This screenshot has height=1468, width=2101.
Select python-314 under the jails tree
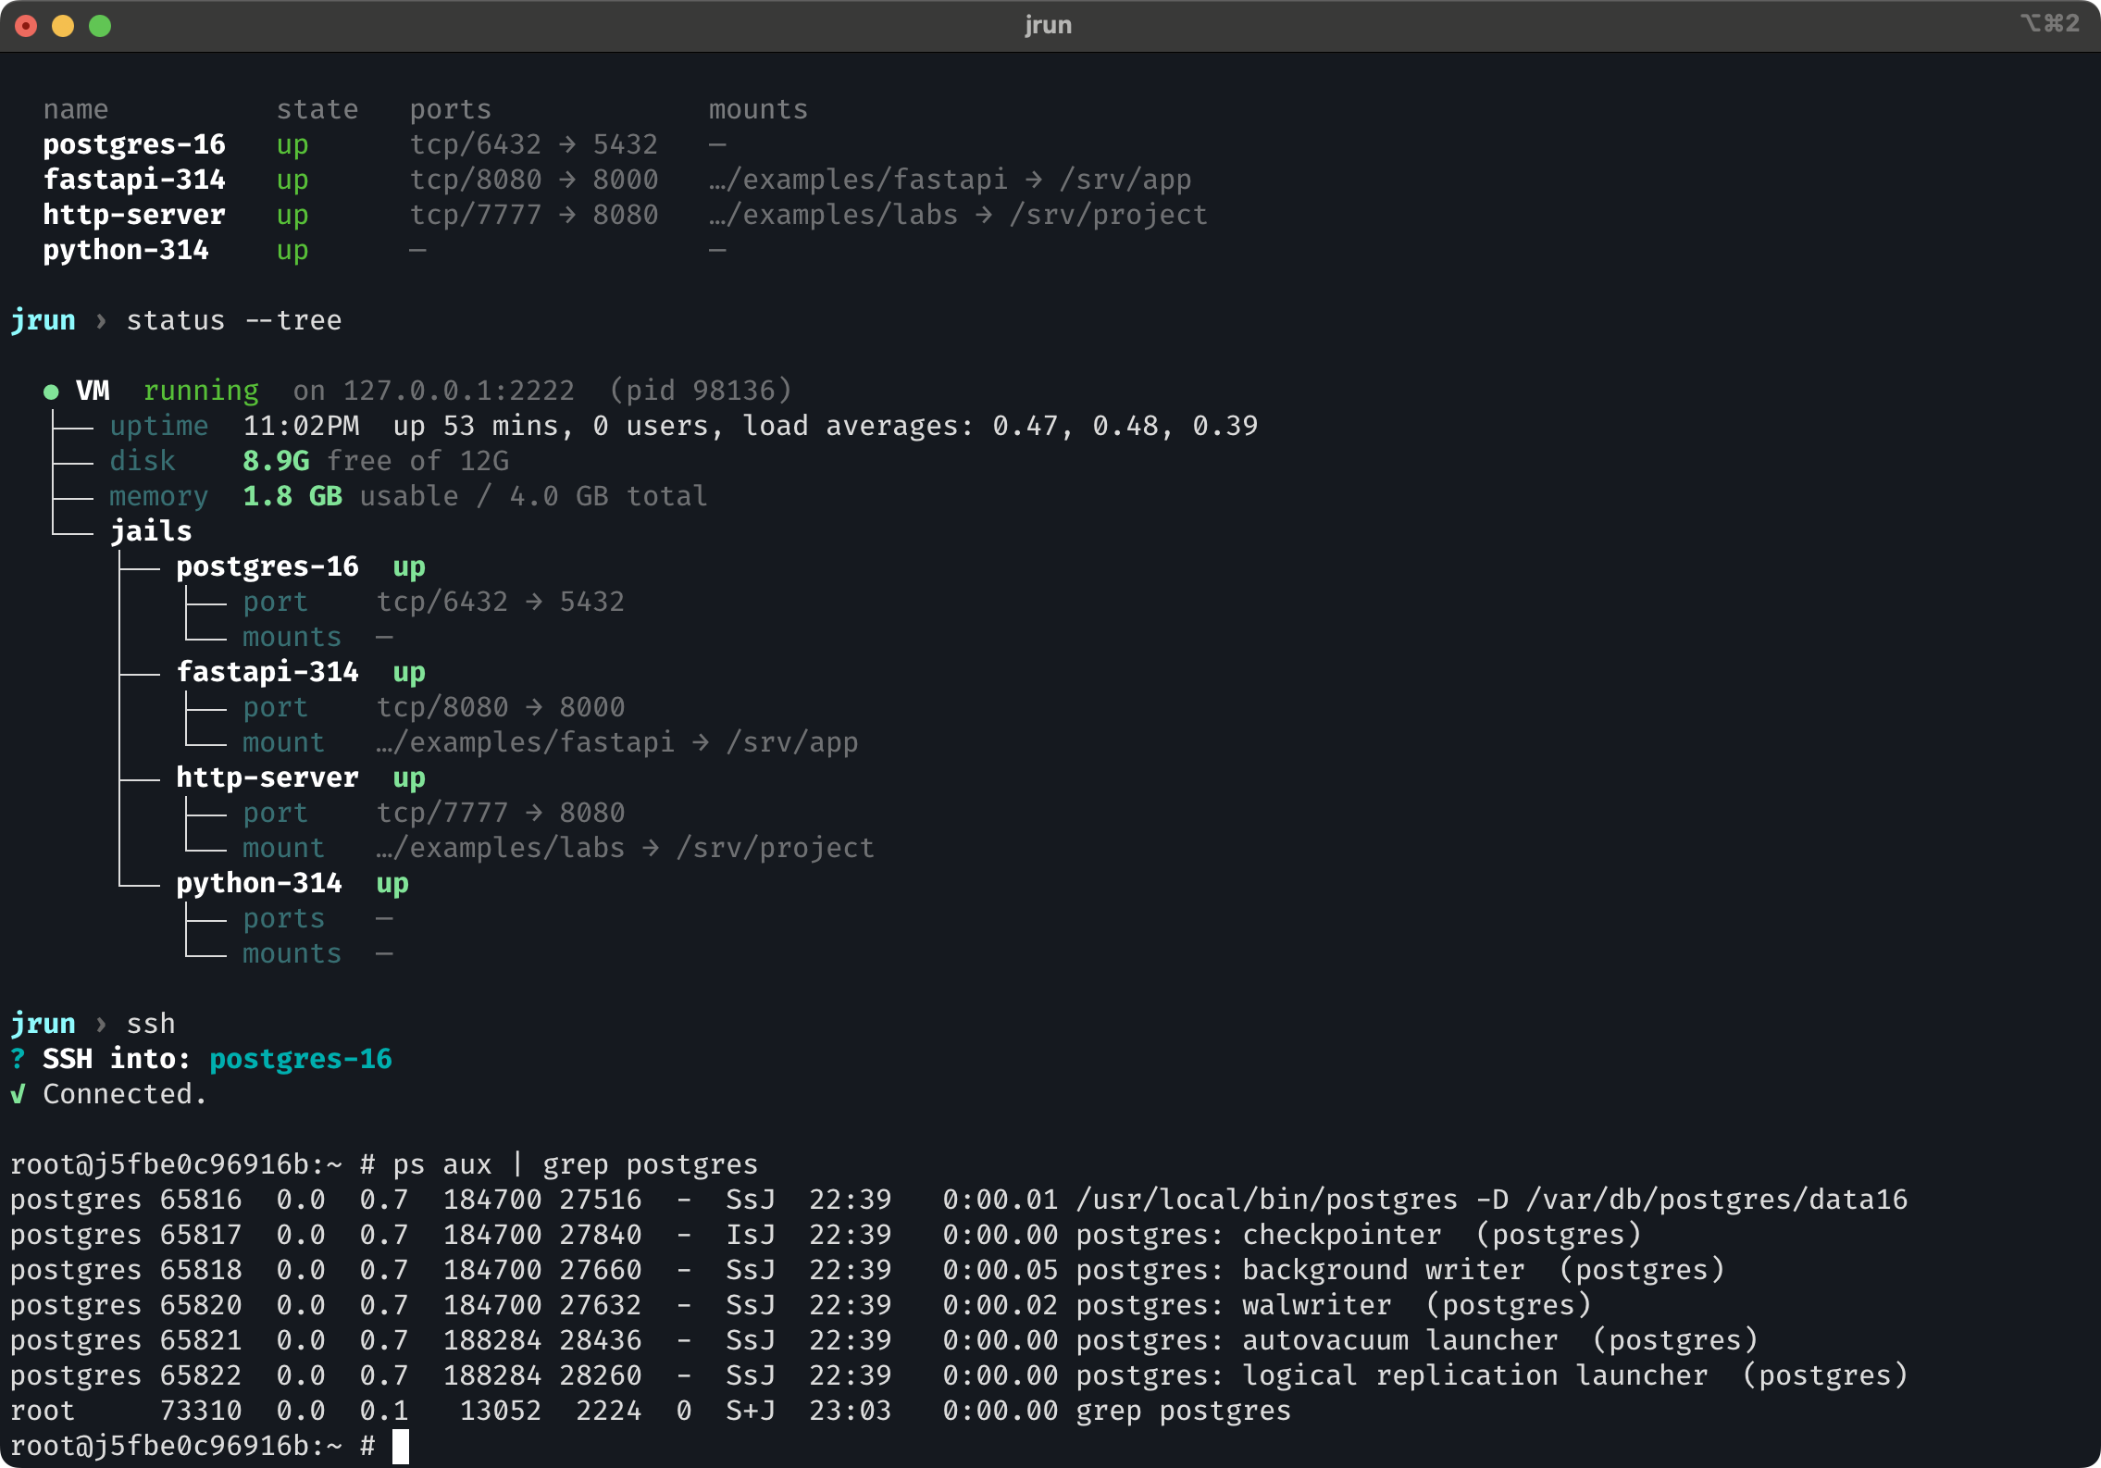click(x=259, y=883)
